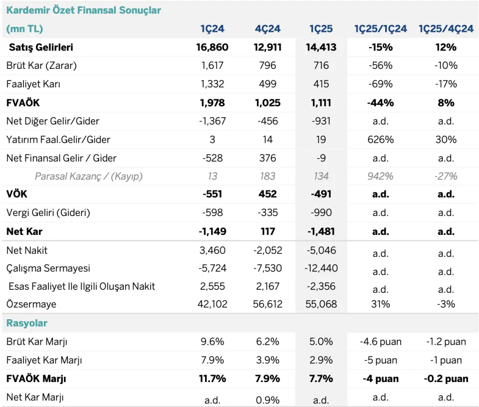The width and height of the screenshot is (479, 407).
Task: Click the FVAÖK value 1,025
Action: 267,103
